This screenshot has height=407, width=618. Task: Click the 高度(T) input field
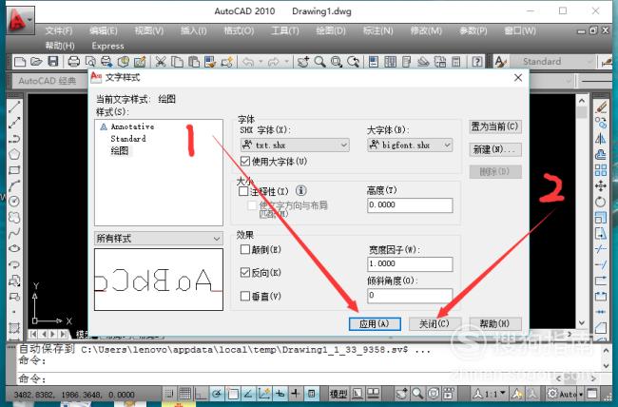[x=410, y=205]
